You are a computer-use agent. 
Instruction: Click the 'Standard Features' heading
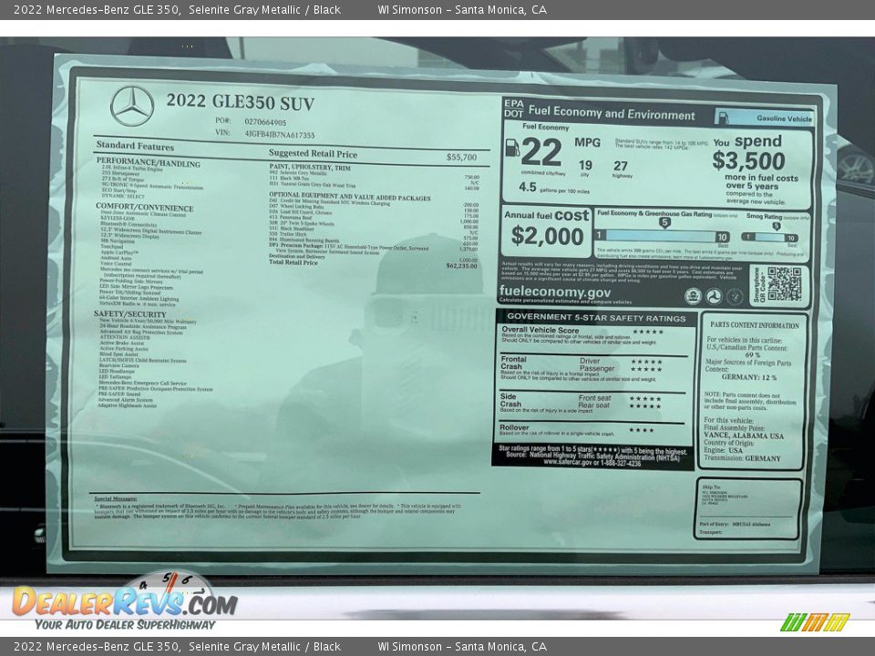pos(135,146)
